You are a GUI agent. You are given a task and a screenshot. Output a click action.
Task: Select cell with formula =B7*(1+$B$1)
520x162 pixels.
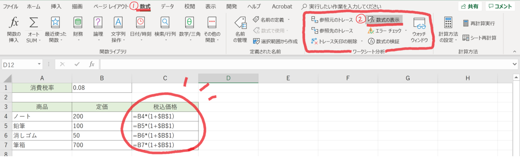coord(165,145)
